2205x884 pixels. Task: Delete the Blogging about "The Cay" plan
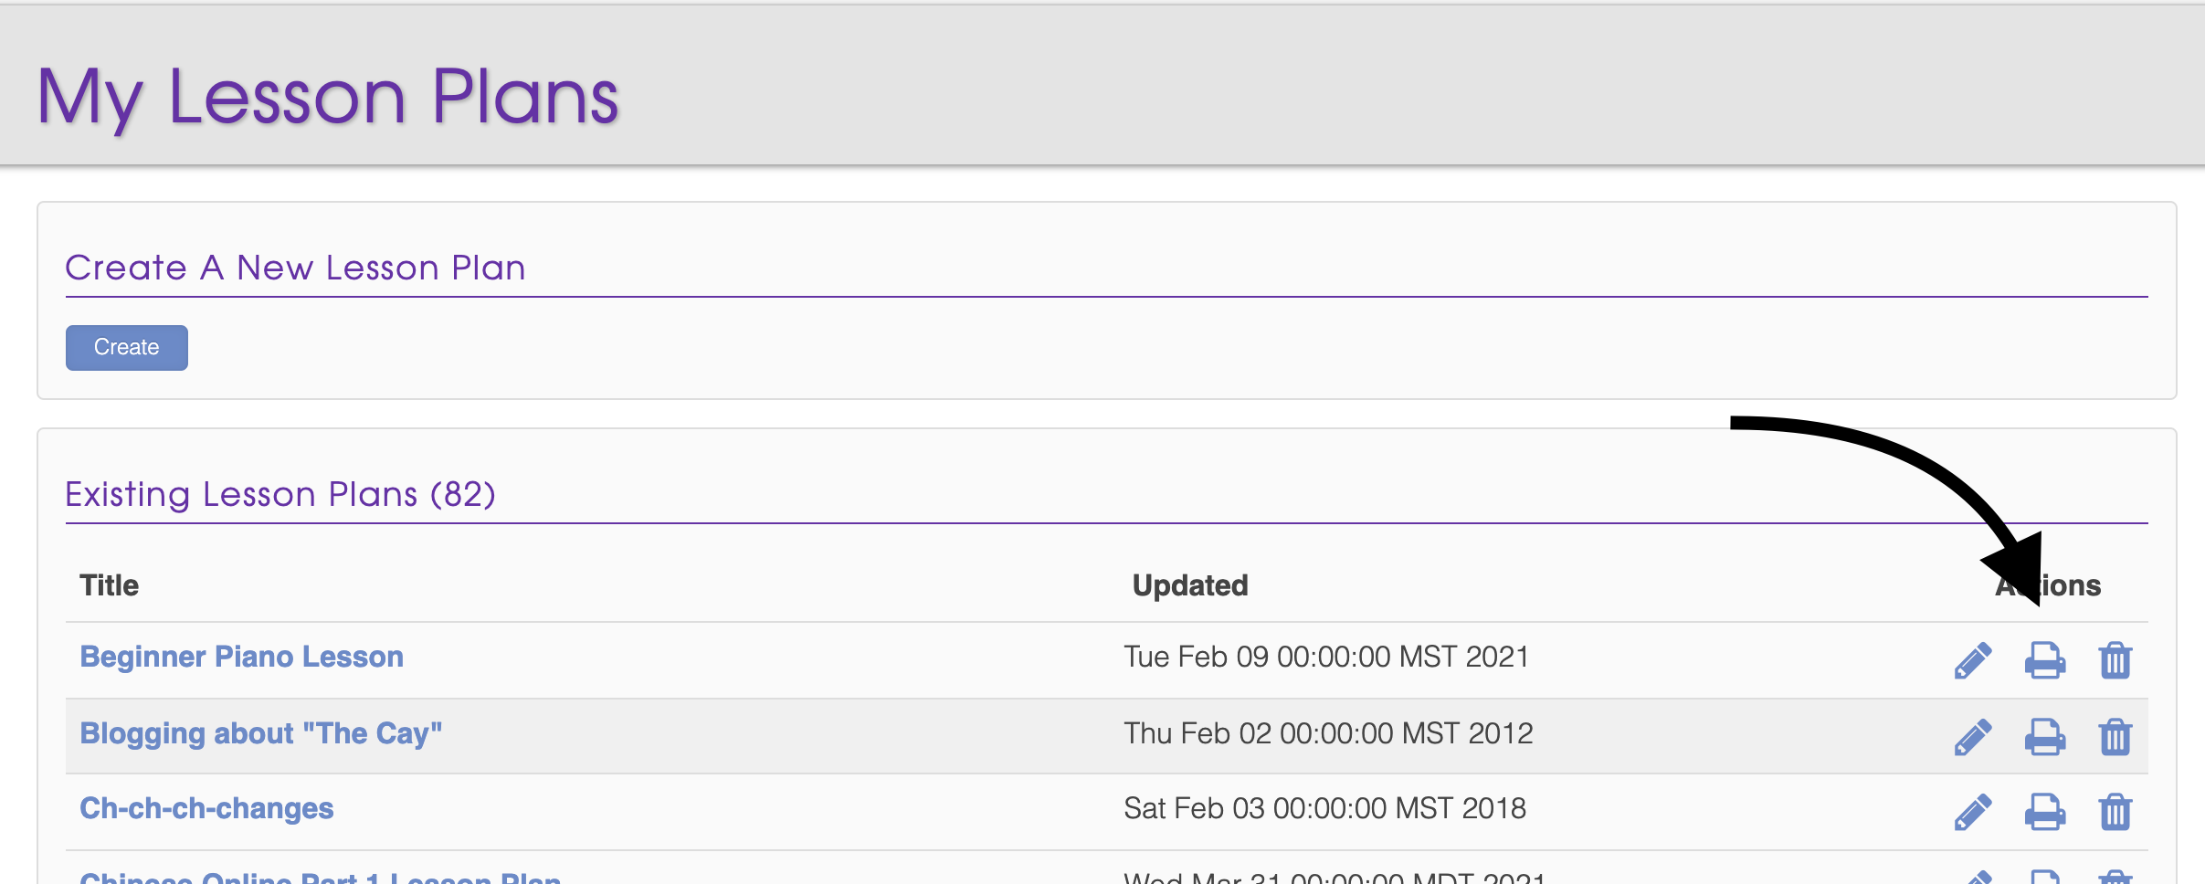2115,737
